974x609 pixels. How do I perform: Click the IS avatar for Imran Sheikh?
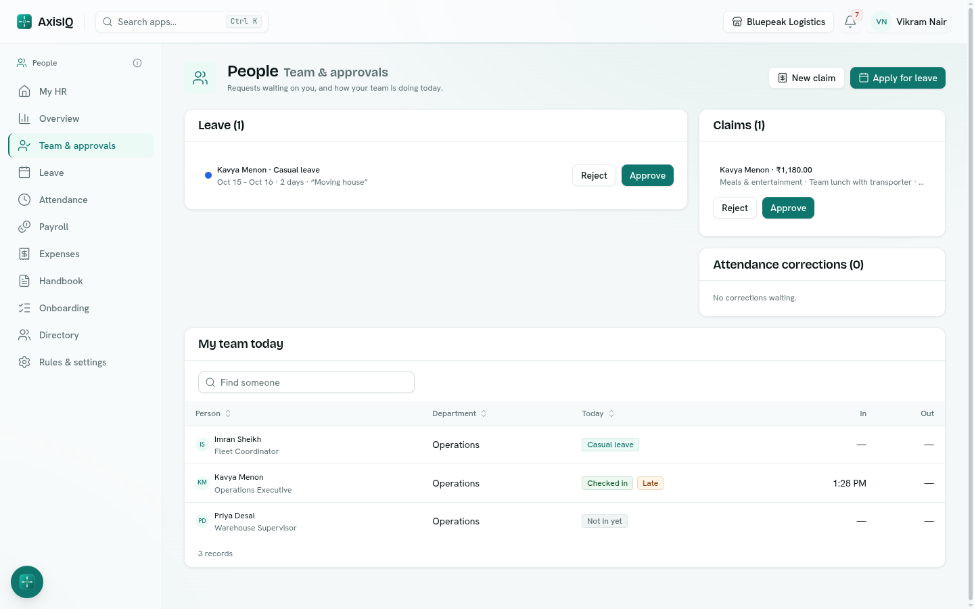click(x=202, y=445)
